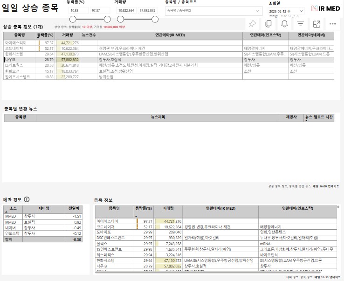Open focus mode expand icon
This screenshot has height=281, width=344.
coord(316,24)
